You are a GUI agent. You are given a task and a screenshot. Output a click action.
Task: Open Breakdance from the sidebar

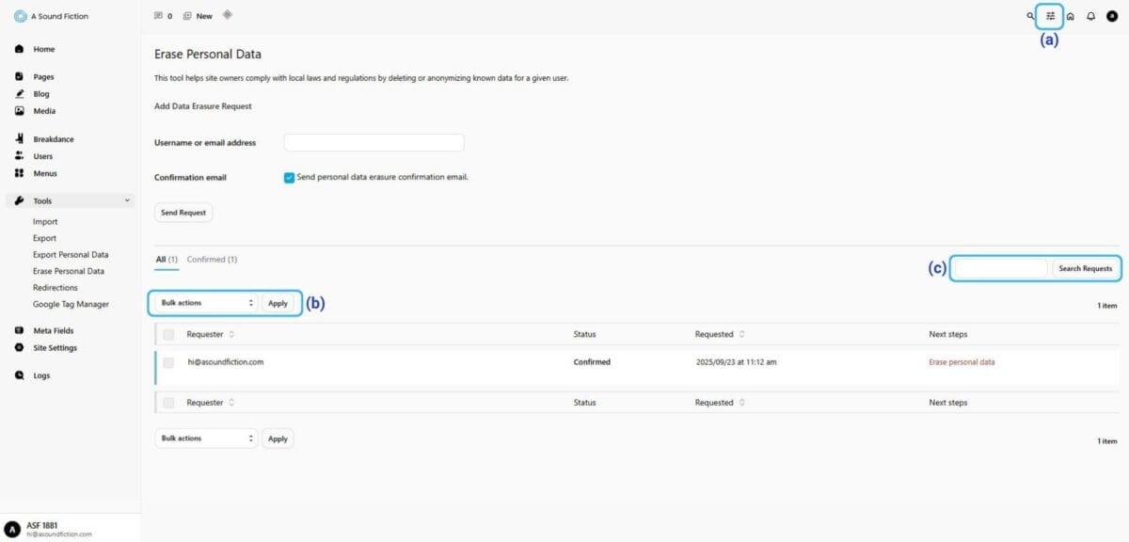(53, 139)
